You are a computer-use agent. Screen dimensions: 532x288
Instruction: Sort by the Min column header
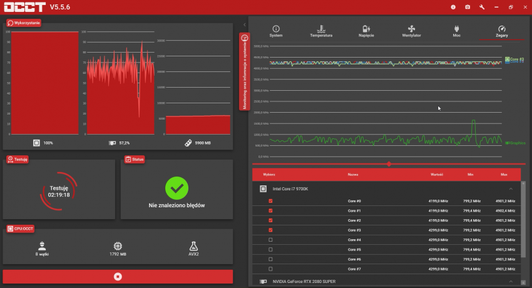tap(470, 174)
